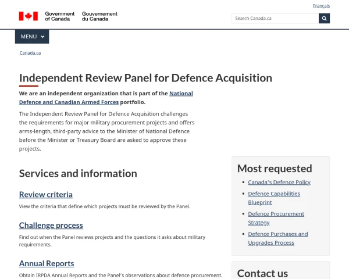Screen dimensions: 349x279
Task: Click the Contact us heading
Action: tap(262, 273)
